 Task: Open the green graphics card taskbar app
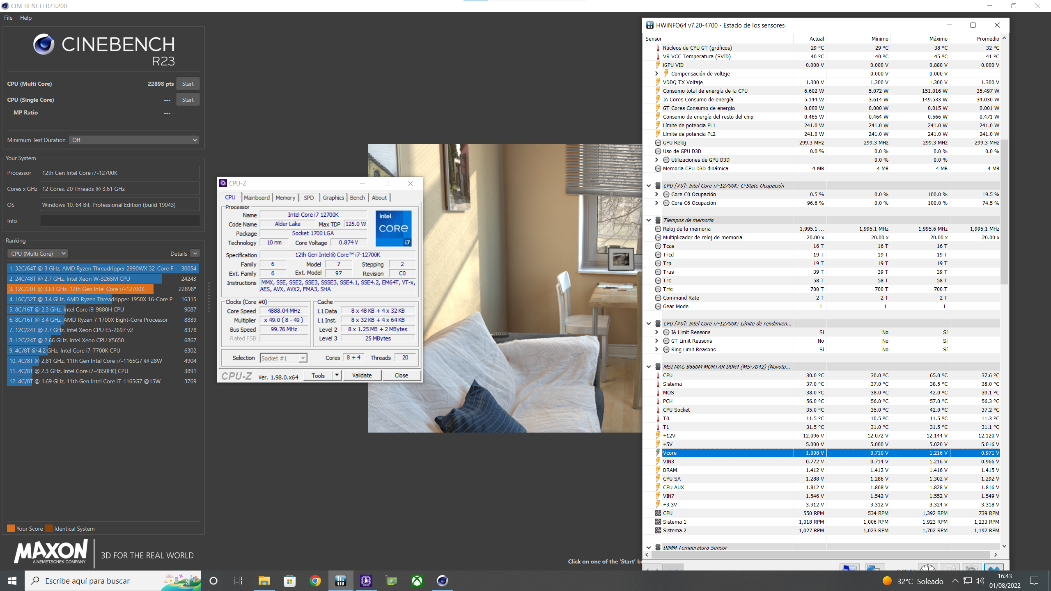(392, 581)
